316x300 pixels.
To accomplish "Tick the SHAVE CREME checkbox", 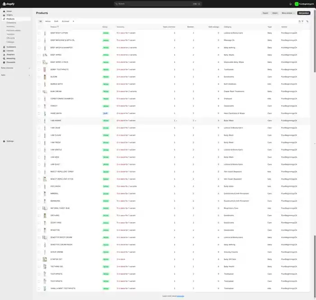I will 39,252.
